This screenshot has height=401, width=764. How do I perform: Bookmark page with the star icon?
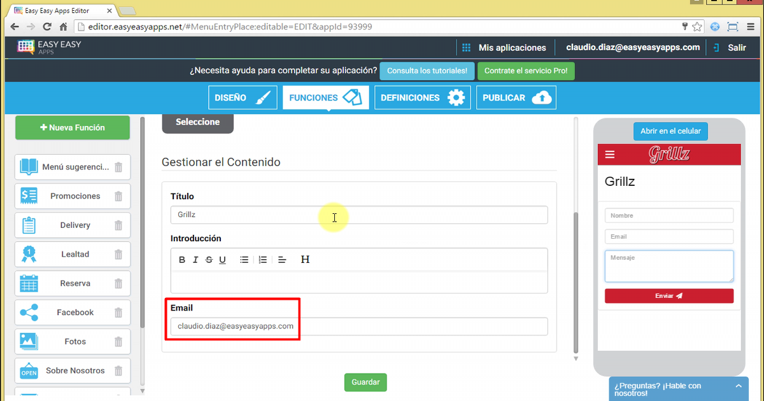[x=697, y=27]
